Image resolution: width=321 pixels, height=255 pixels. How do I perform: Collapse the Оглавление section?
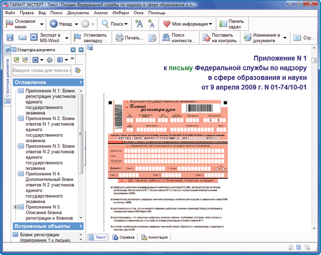81,82
